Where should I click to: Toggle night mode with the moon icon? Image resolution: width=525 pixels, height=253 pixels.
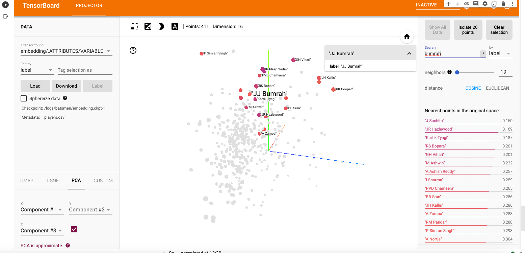tap(161, 26)
